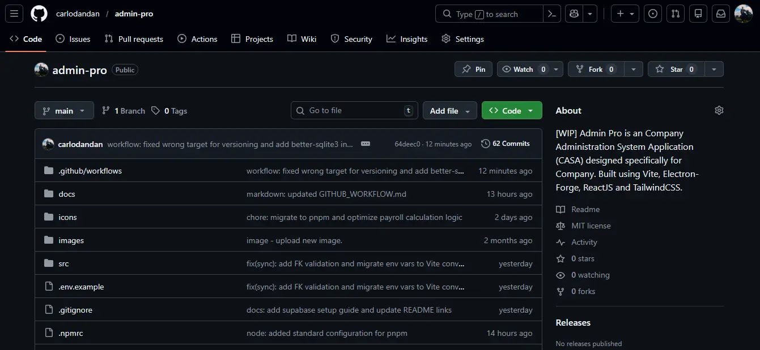
Task: Open the green Code clone dropdown
Action: [x=512, y=110]
